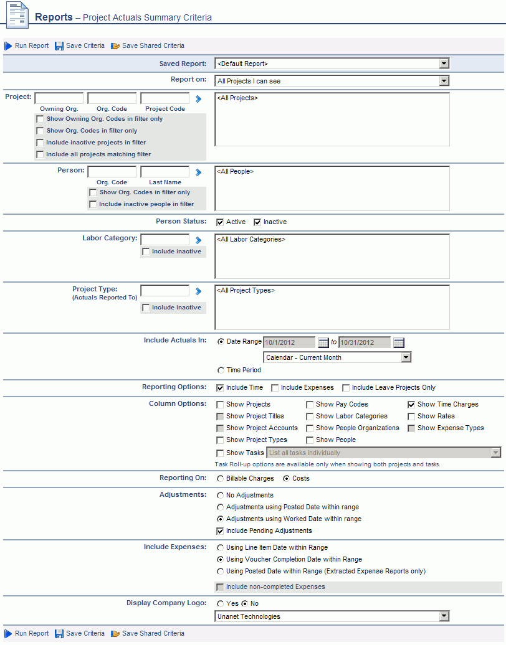Open the start date calendar picker
The height and width of the screenshot is (645, 506).
[323, 342]
